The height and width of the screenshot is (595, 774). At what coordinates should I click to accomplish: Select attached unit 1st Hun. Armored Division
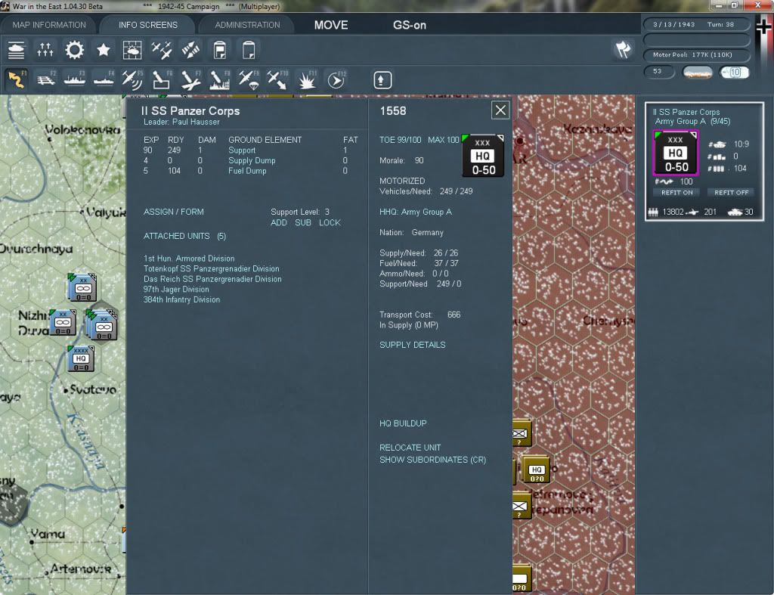coord(189,259)
